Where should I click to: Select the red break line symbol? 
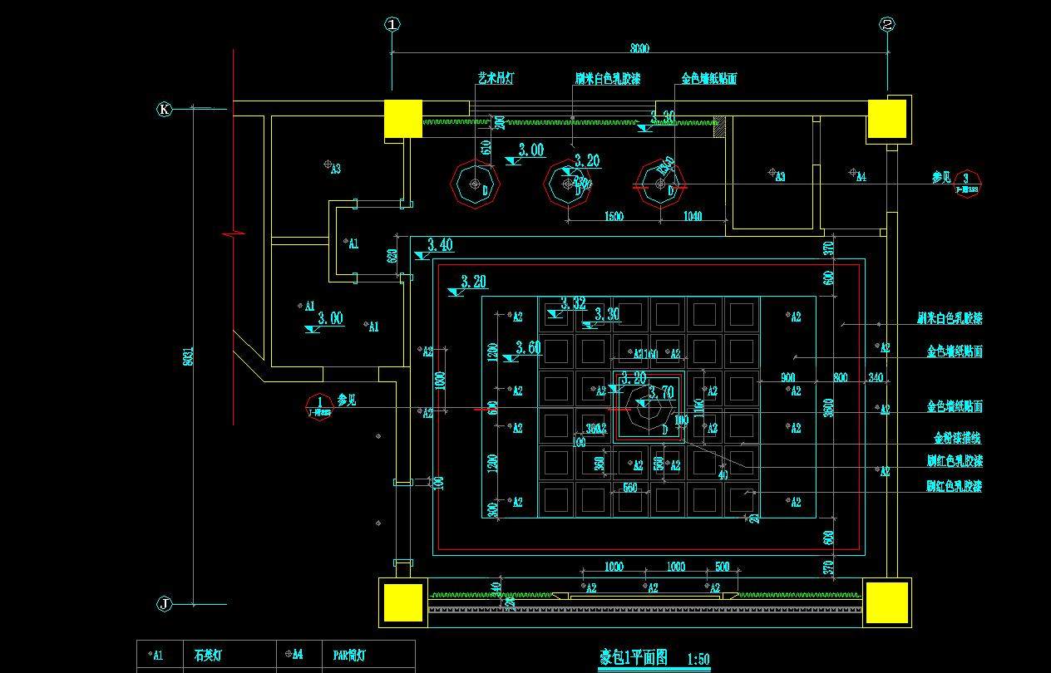click(234, 235)
